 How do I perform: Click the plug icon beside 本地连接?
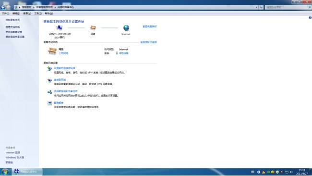coord(117,53)
